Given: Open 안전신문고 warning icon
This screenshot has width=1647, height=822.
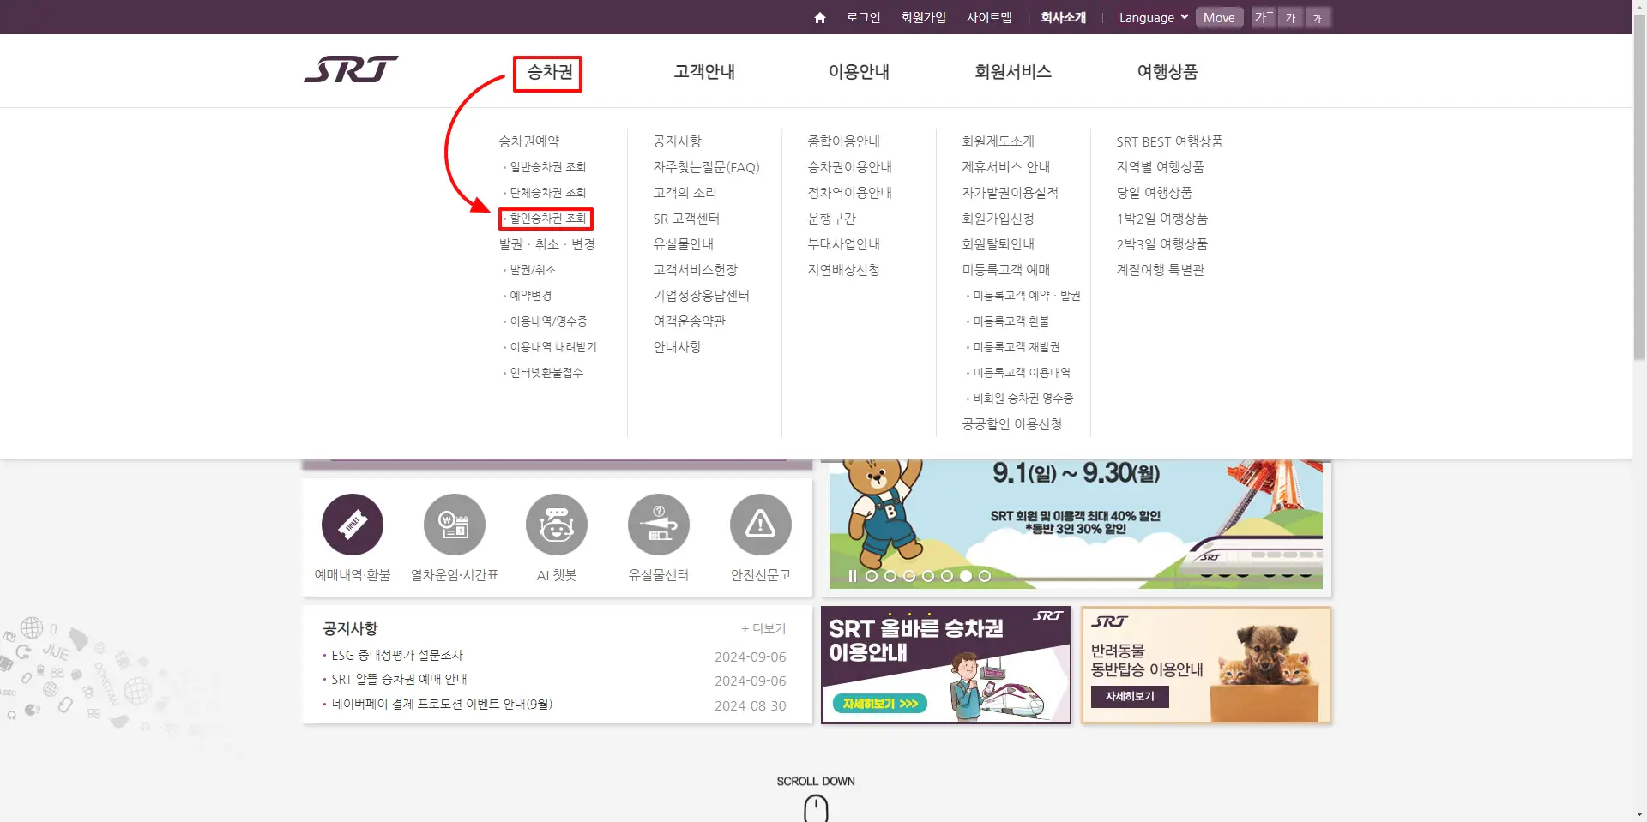Looking at the screenshot, I should pos(761,525).
